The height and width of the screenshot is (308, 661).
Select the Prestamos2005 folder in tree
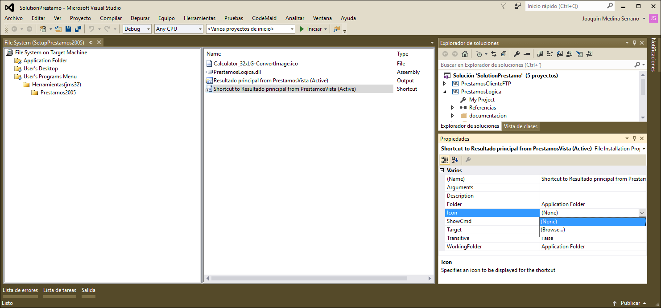tap(58, 93)
